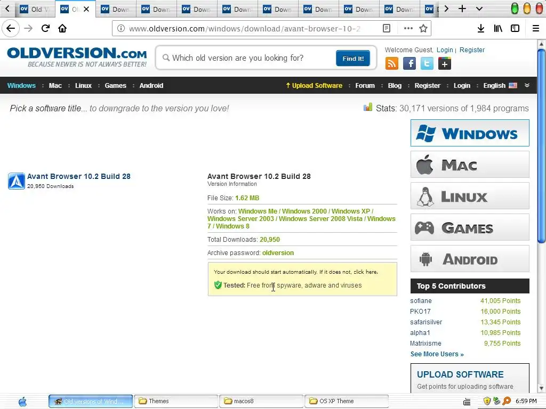The height and width of the screenshot is (409, 546).
Task: Select the Windows platform banner
Action: point(470,133)
